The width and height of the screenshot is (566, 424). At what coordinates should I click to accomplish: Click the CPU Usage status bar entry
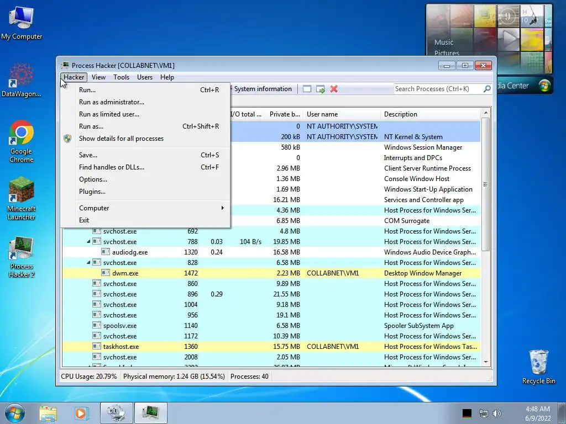click(89, 377)
